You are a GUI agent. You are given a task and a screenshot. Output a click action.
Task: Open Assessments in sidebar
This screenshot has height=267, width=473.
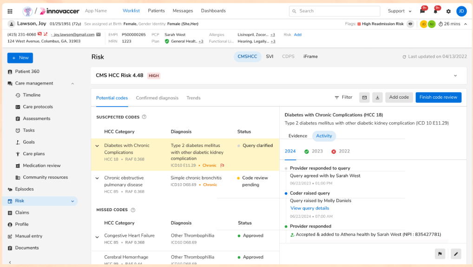pyautogui.click(x=37, y=119)
